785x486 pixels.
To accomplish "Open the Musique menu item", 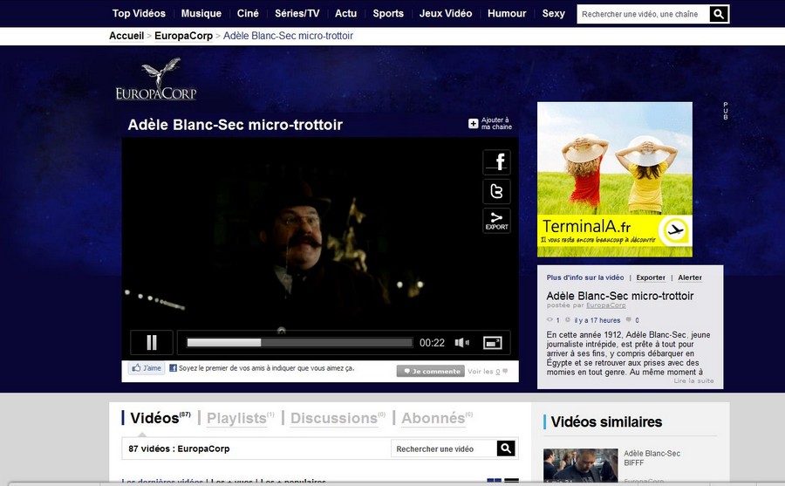I will pyautogui.click(x=201, y=14).
